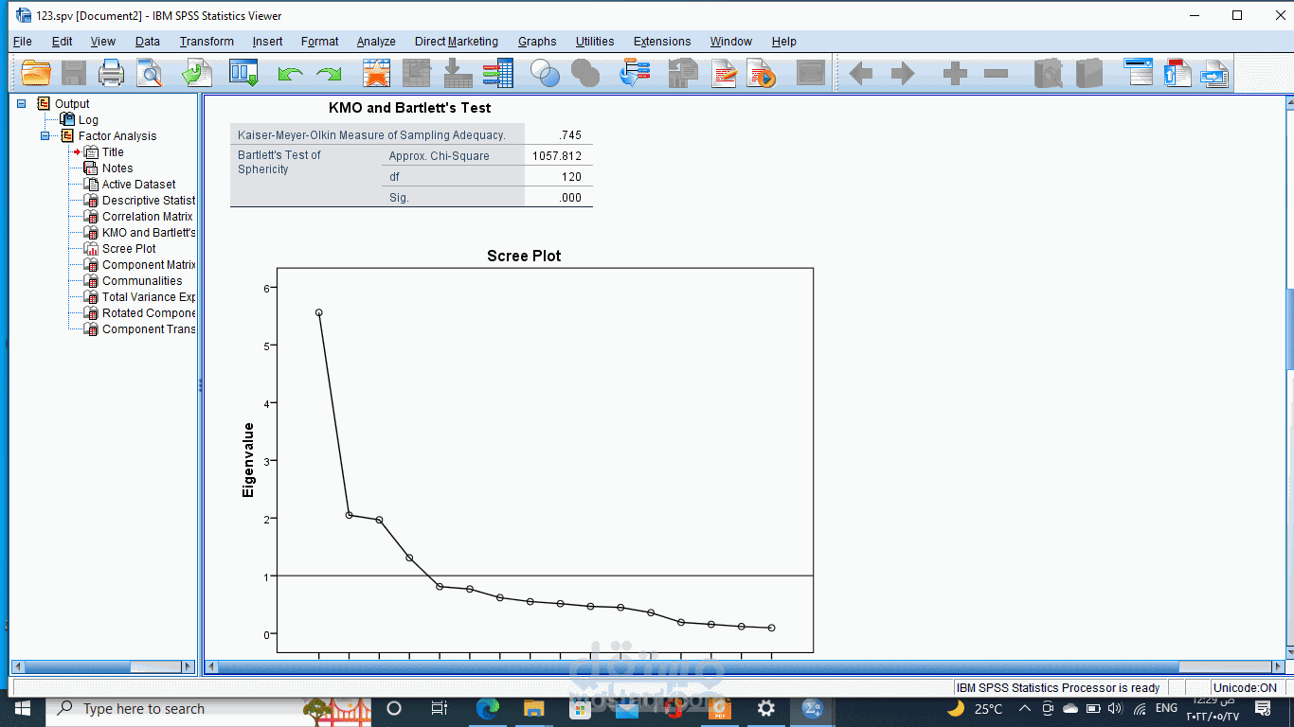
Task: Click the Create/Edit autoscript pencil icon
Action: (x=725, y=73)
